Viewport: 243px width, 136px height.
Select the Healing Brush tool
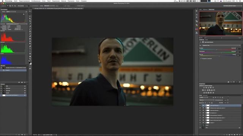[30, 26]
